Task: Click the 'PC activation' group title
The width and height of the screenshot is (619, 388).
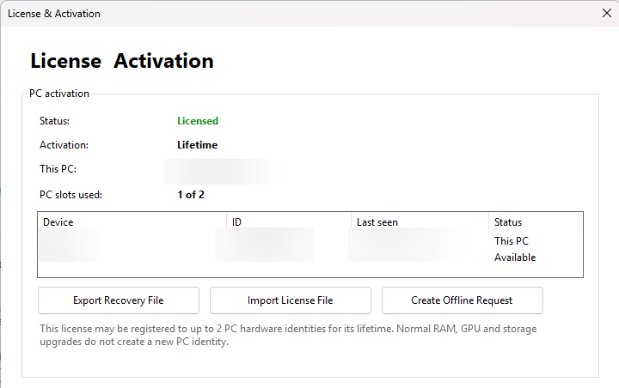Action: 59,94
